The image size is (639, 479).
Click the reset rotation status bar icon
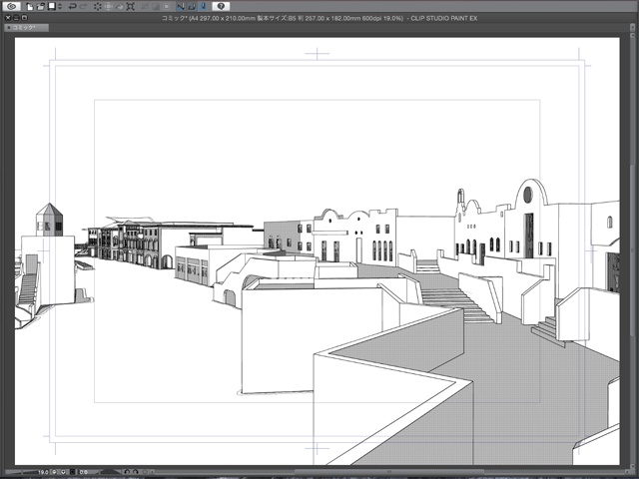point(145,472)
